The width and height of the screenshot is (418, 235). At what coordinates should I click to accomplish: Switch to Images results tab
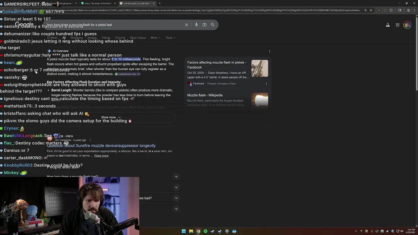tap(92, 38)
